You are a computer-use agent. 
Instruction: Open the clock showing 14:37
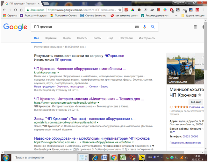[197, 158]
